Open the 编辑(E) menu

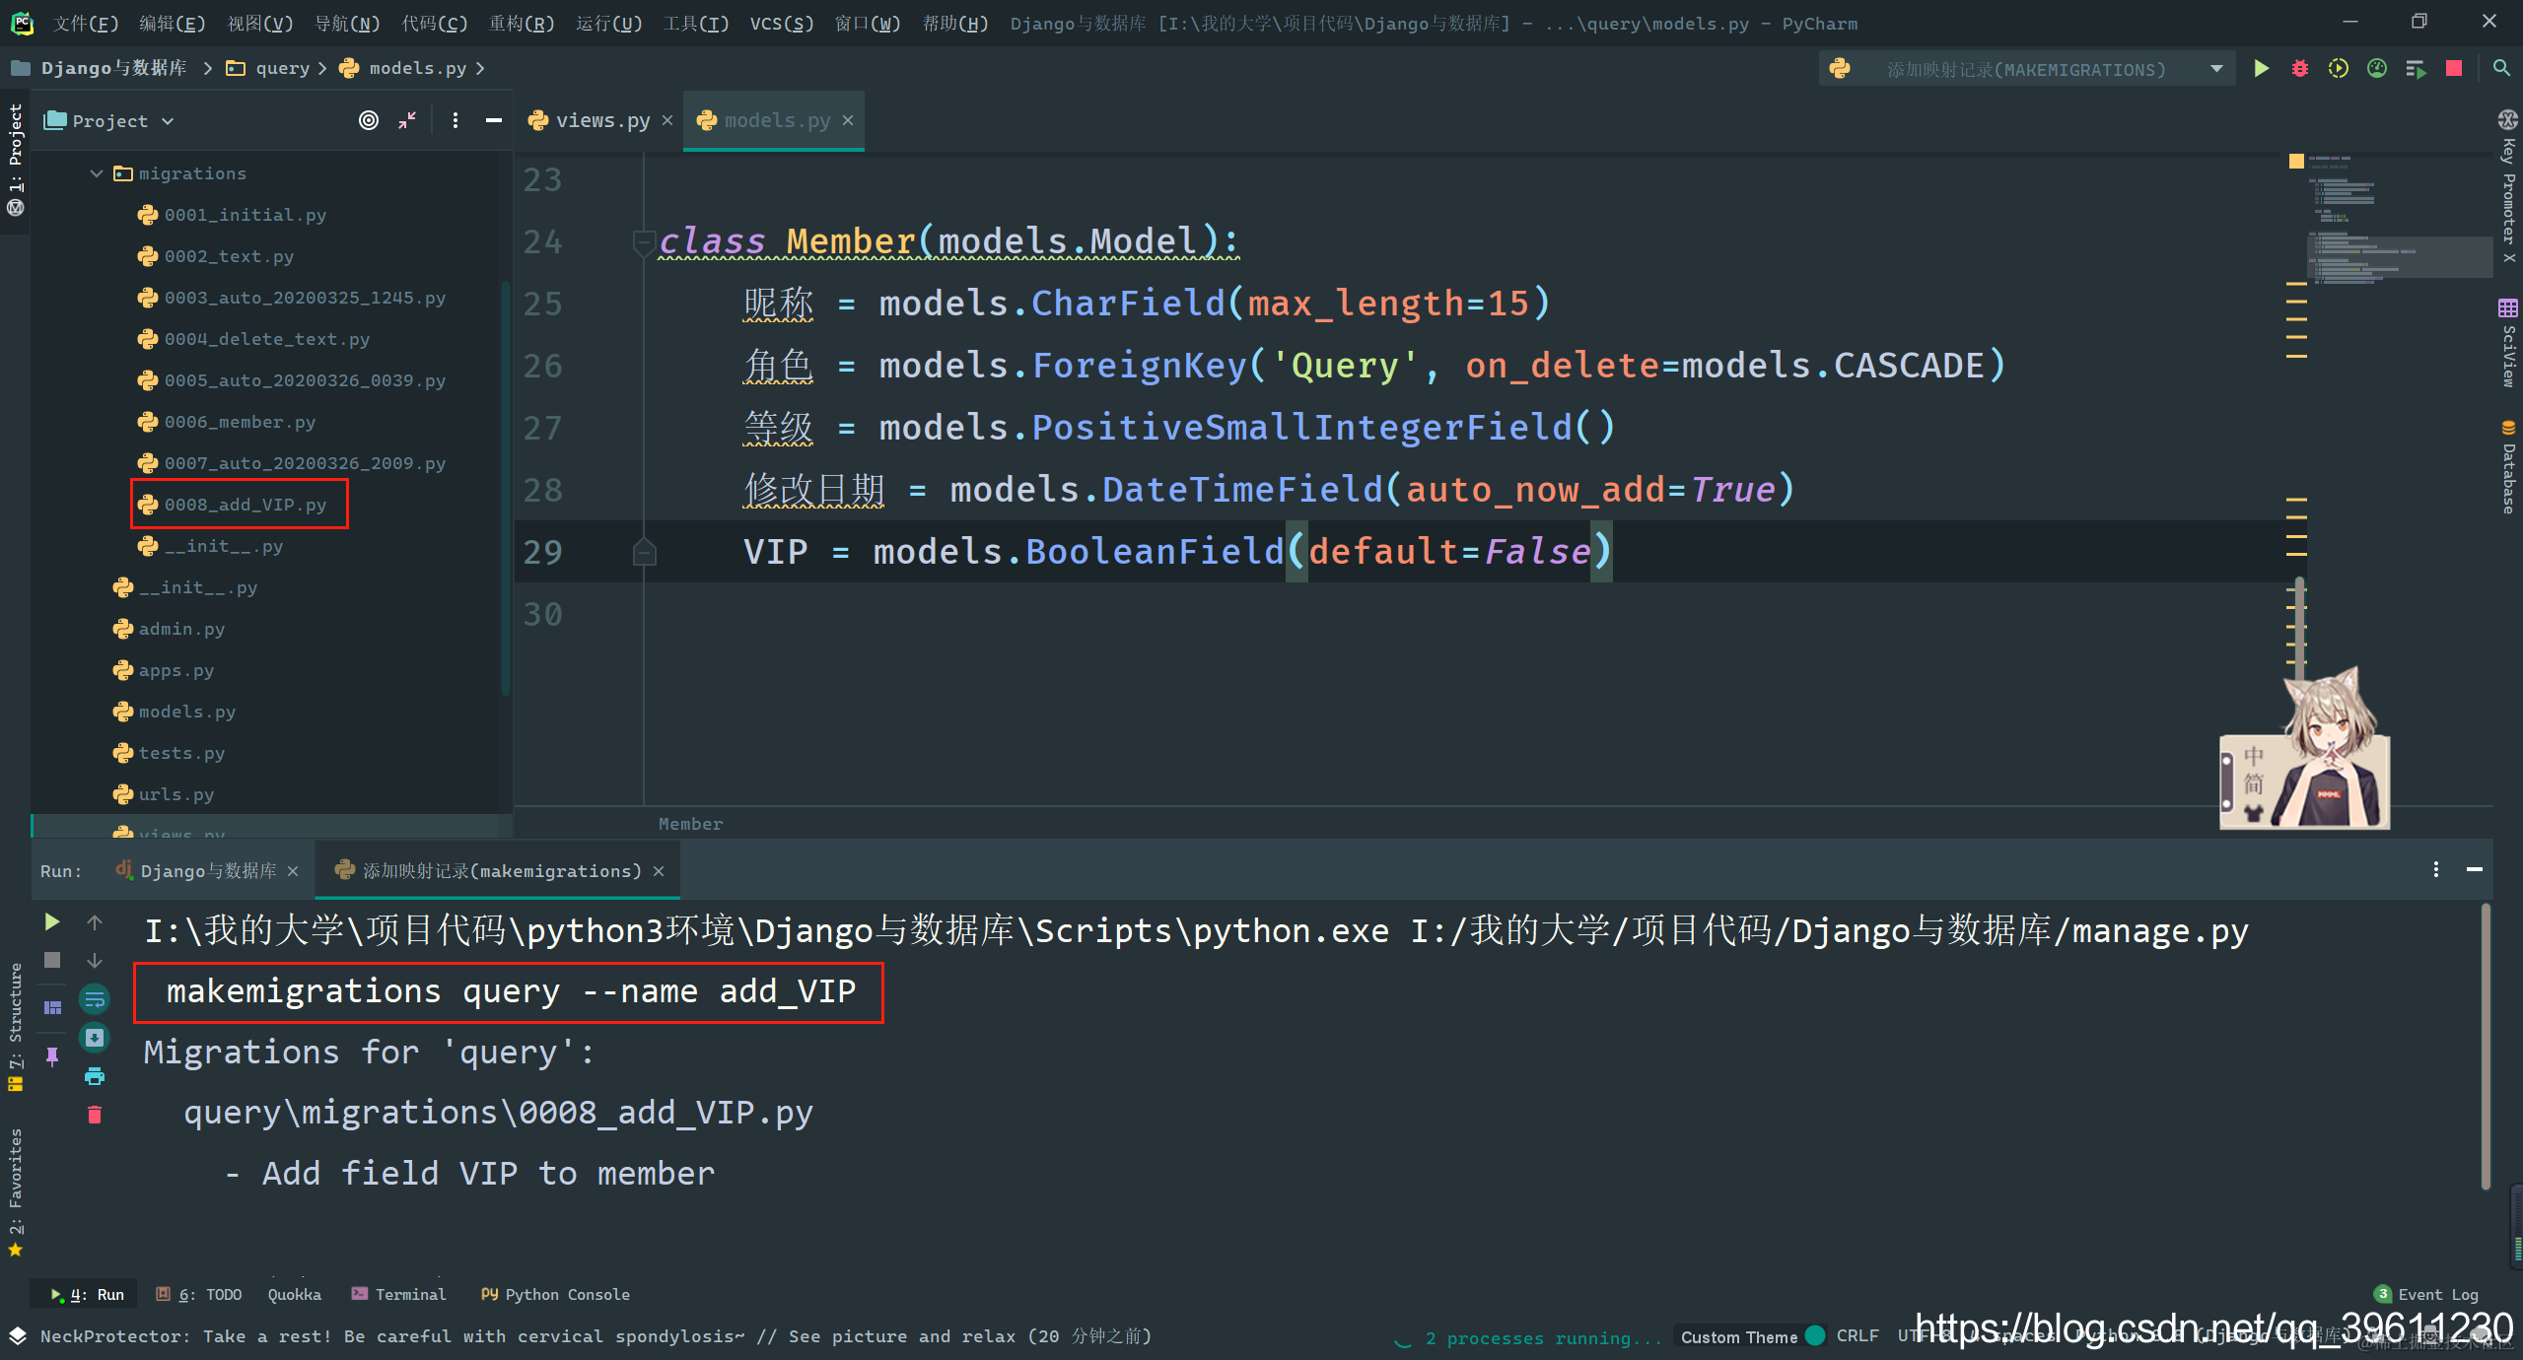tap(173, 23)
